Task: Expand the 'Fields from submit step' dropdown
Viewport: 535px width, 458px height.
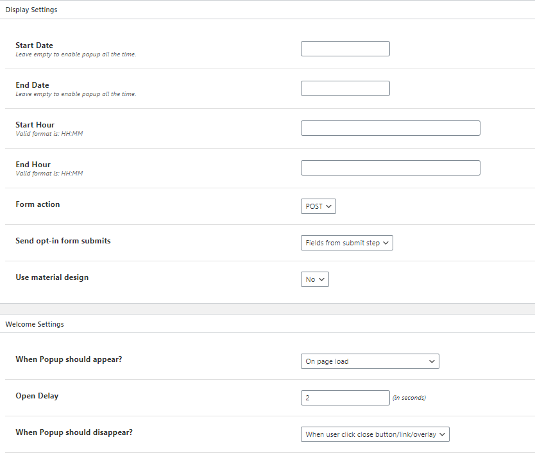Action: click(x=346, y=243)
